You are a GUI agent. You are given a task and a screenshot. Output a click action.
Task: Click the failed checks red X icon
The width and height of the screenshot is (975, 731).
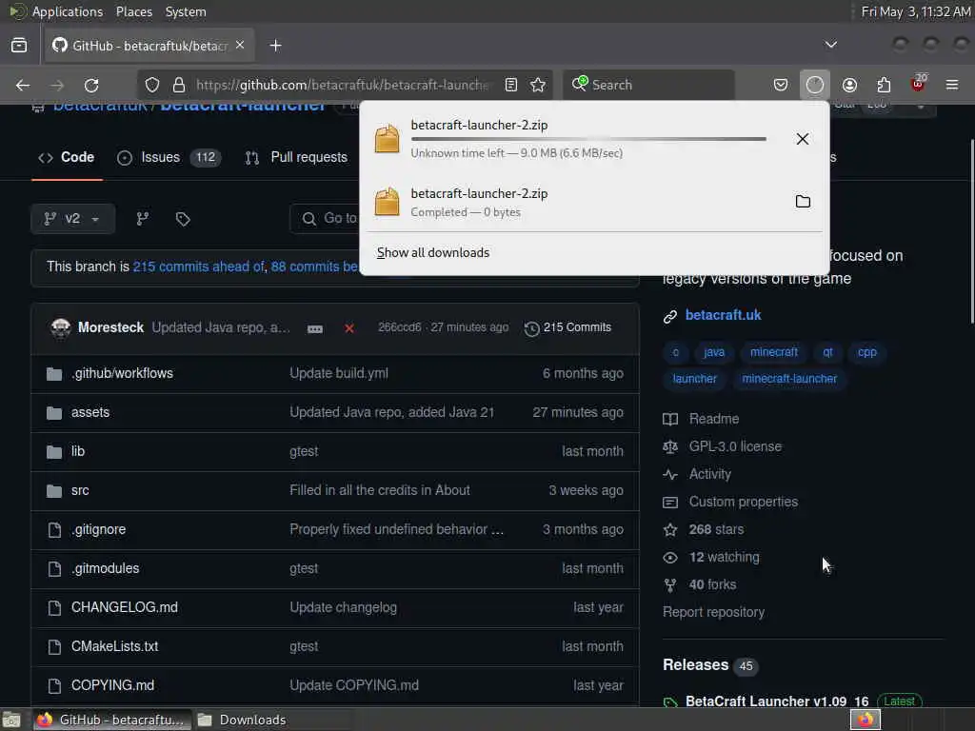point(349,328)
